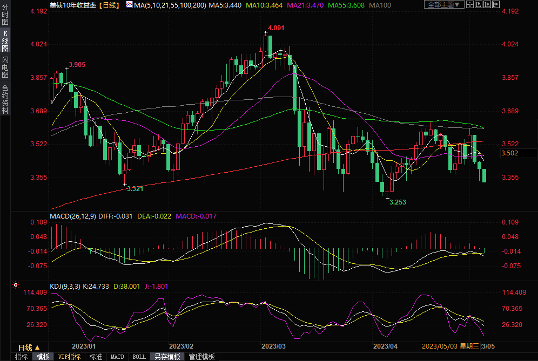Click the export chart icon

pos(496,4)
